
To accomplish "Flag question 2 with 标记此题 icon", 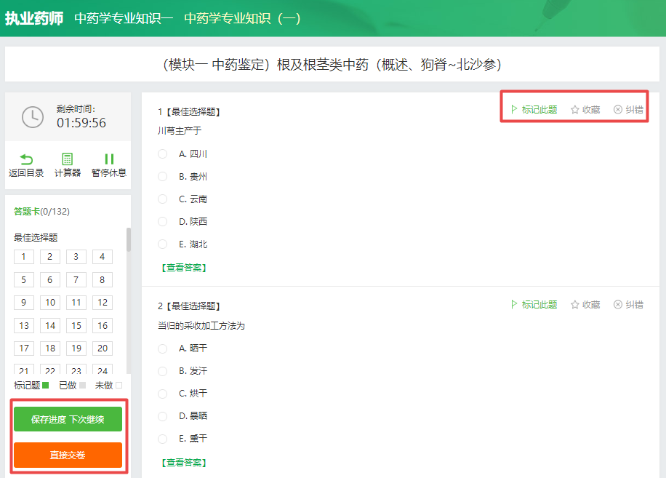I will [x=514, y=305].
